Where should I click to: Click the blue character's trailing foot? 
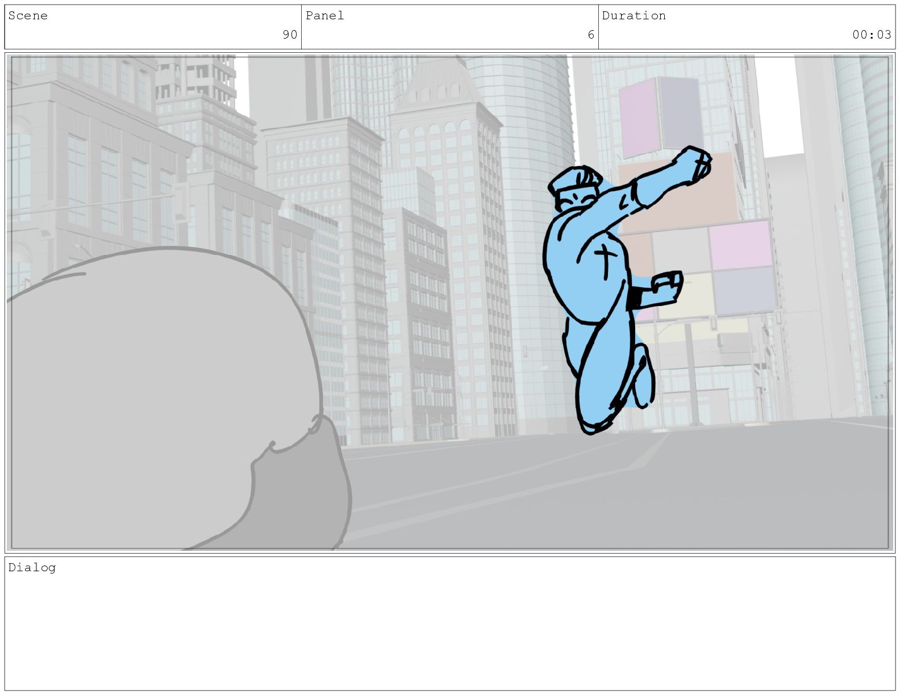pos(643,380)
